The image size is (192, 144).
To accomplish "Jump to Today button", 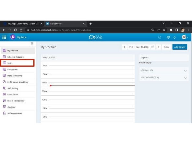I will (x=166, y=47).
